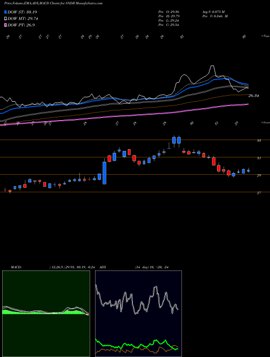Screen dimensions: 270x357
Task: Open the green MACD histogram panel
Action: (x=46, y=314)
